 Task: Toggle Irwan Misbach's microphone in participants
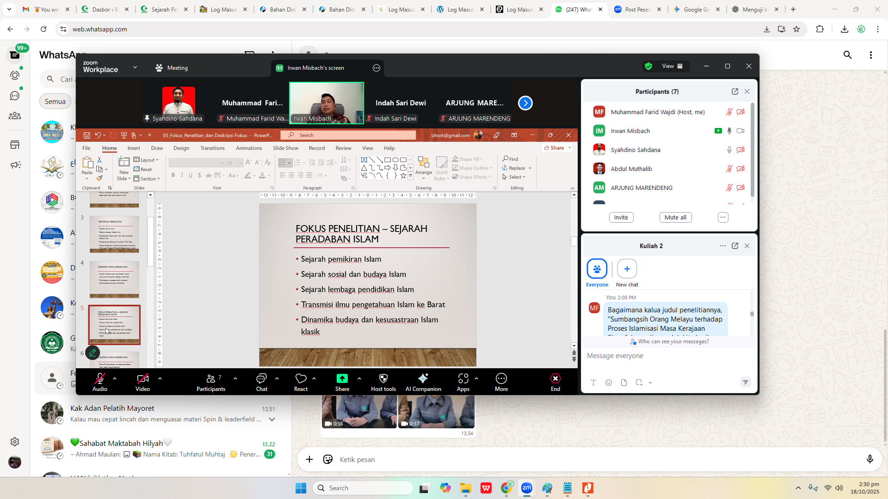729,131
